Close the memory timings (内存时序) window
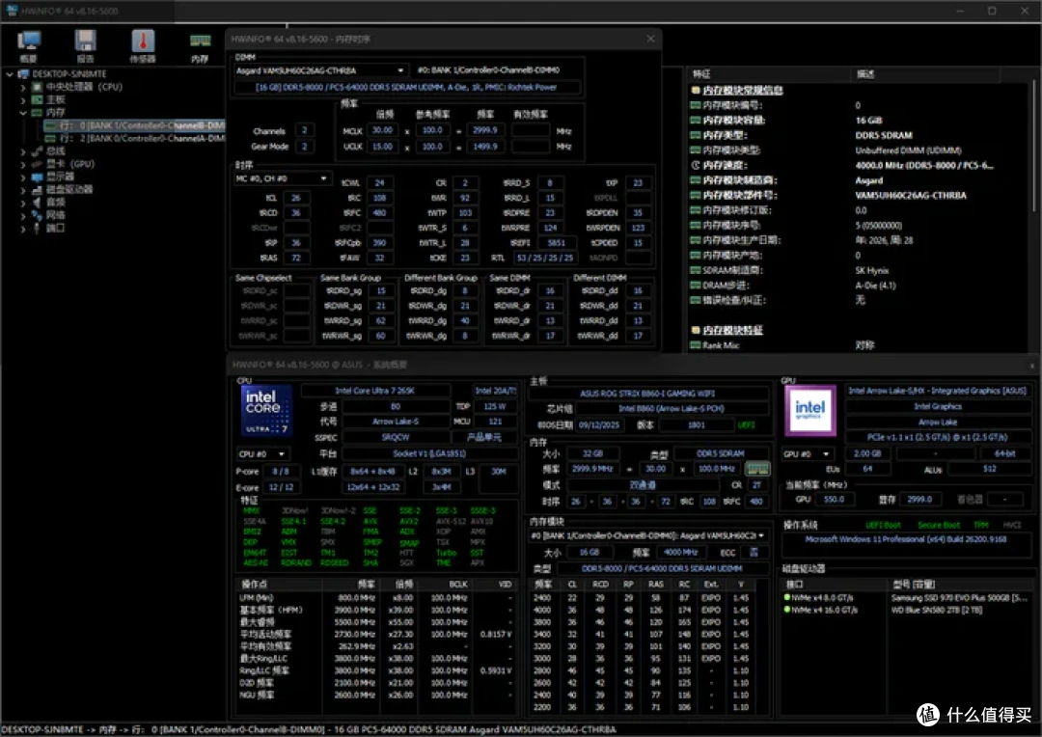The width and height of the screenshot is (1042, 737). tap(650, 40)
